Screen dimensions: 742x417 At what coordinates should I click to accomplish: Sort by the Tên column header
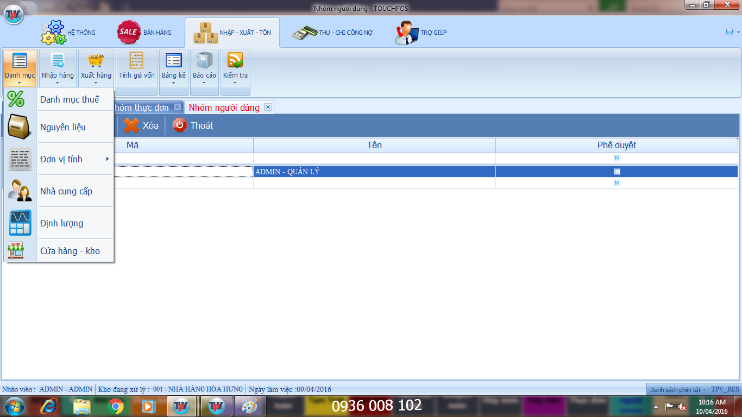coord(374,145)
